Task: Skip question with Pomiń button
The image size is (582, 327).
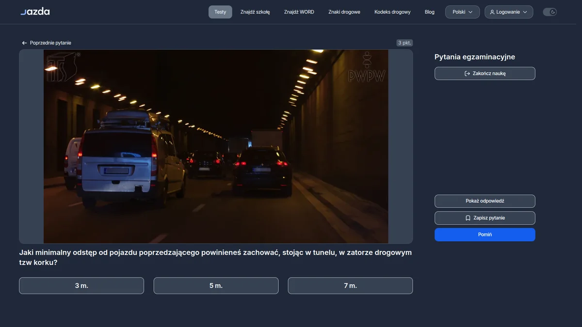Action: [485, 234]
